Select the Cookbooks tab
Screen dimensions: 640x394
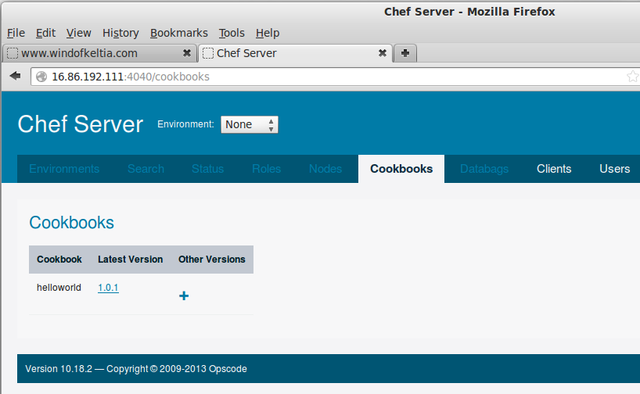401,169
